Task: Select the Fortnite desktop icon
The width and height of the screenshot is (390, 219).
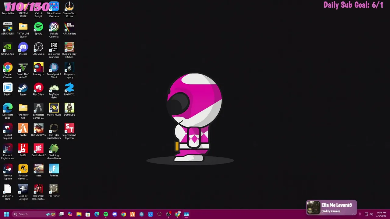Action: pyautogui.click(x=54, y=171)
